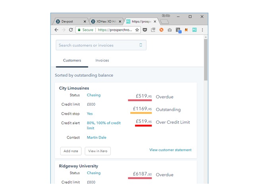This screenshot has width=276, height=196.
Task: Click the page vertical scrollbar thumb
Action: tap(206, 60)
